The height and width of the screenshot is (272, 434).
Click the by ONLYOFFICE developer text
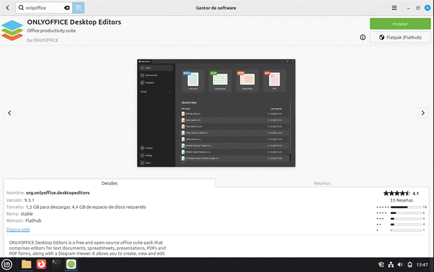click(x=43, y=40)
